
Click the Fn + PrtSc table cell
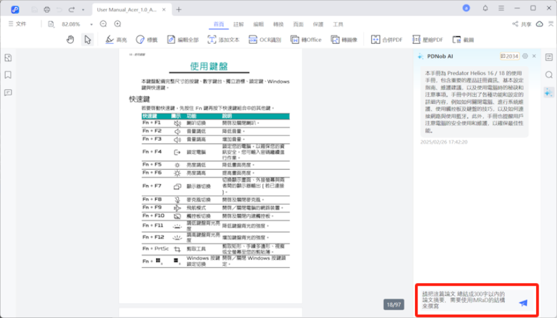point(155,249)
